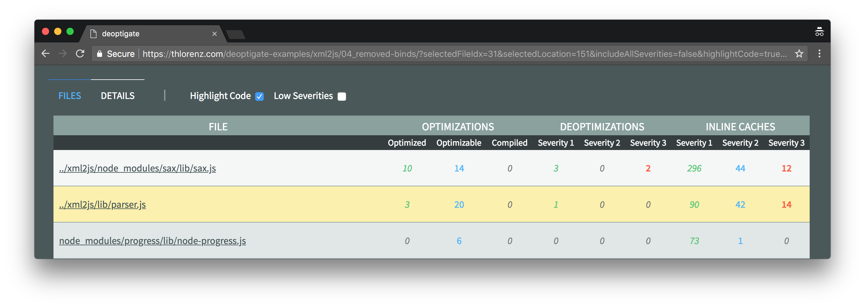Click parser.js inline cache value 42

[740, 204]
